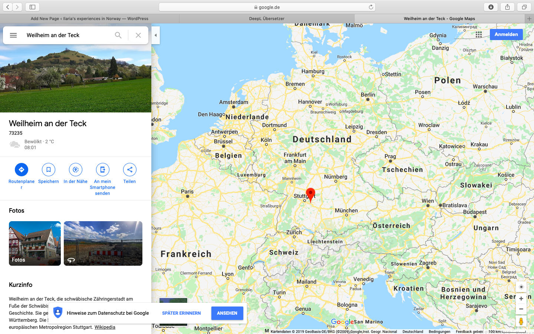Click the Anmelden sign-in button
Screen dimensions: 534x334
(506, 35)
